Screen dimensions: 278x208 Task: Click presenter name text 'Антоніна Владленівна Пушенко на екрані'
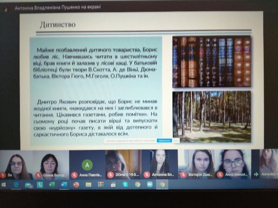[x=58, y=7]
